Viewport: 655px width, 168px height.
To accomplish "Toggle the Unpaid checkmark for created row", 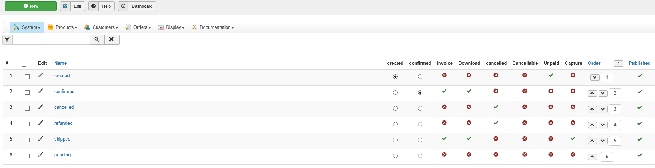I will (551, 75).
